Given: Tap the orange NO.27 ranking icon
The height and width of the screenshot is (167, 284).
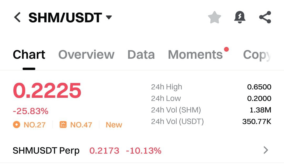Looking at the screenshot, I should pyautogui.click(x=17, y=125).
